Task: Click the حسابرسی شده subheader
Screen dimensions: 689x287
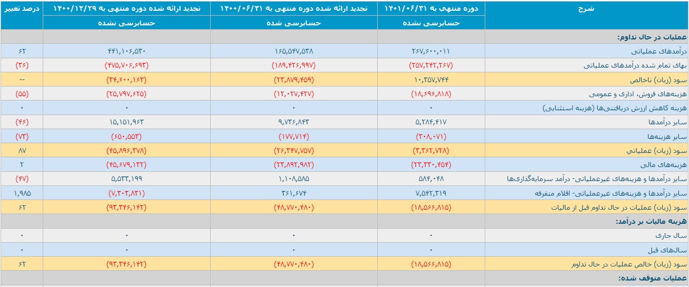Action: point(294,23)
